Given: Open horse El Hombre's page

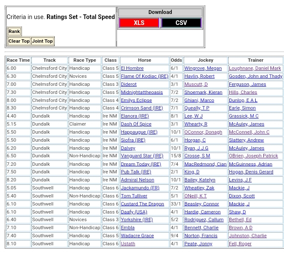Looking at the screenshot, I should point(132,68).
